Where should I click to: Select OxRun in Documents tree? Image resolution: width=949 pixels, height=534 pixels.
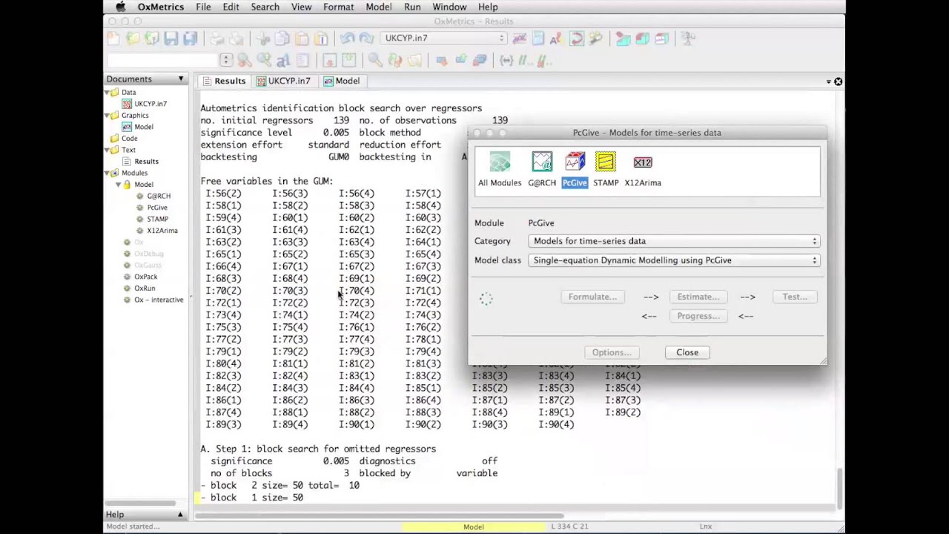145,288
